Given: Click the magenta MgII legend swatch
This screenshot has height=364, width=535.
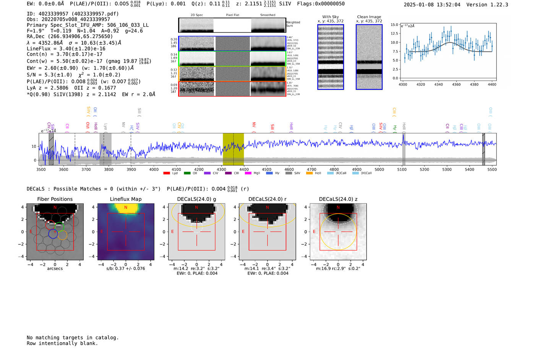Looking at the screenshot, I should click(248, 173).
